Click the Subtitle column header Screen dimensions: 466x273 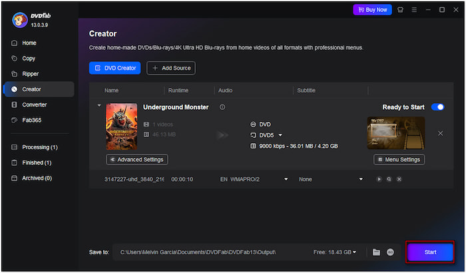click(x=306, y=91)
